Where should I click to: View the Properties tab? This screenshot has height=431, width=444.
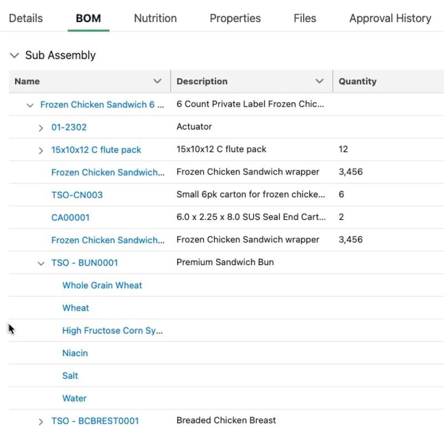coord(235,18)
